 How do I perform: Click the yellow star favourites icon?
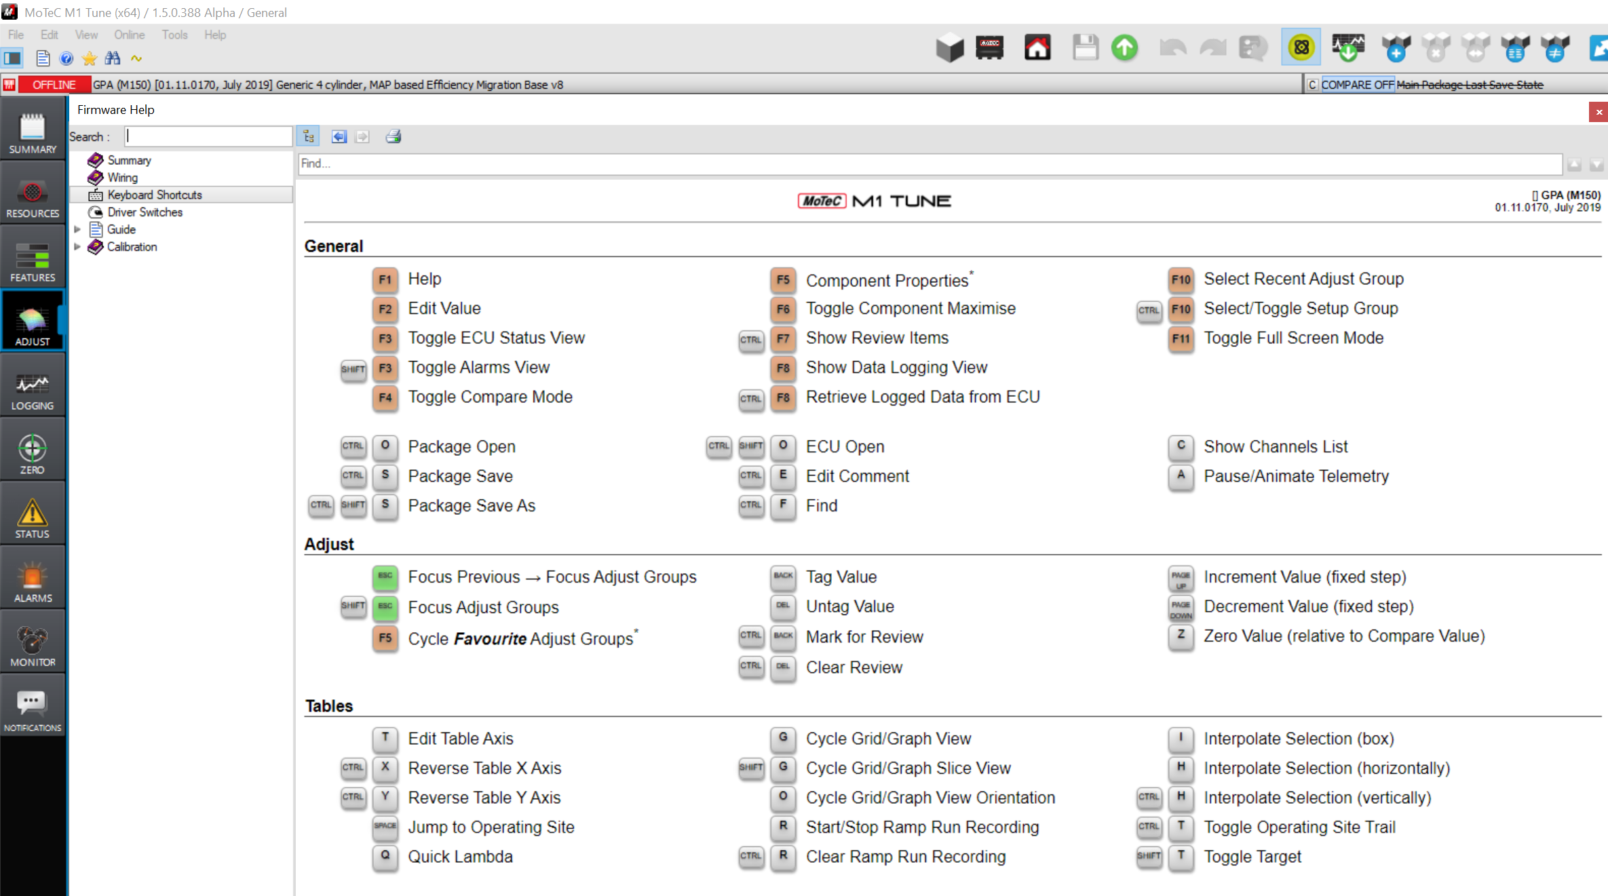pyautogui.click(x=89, y=58)
